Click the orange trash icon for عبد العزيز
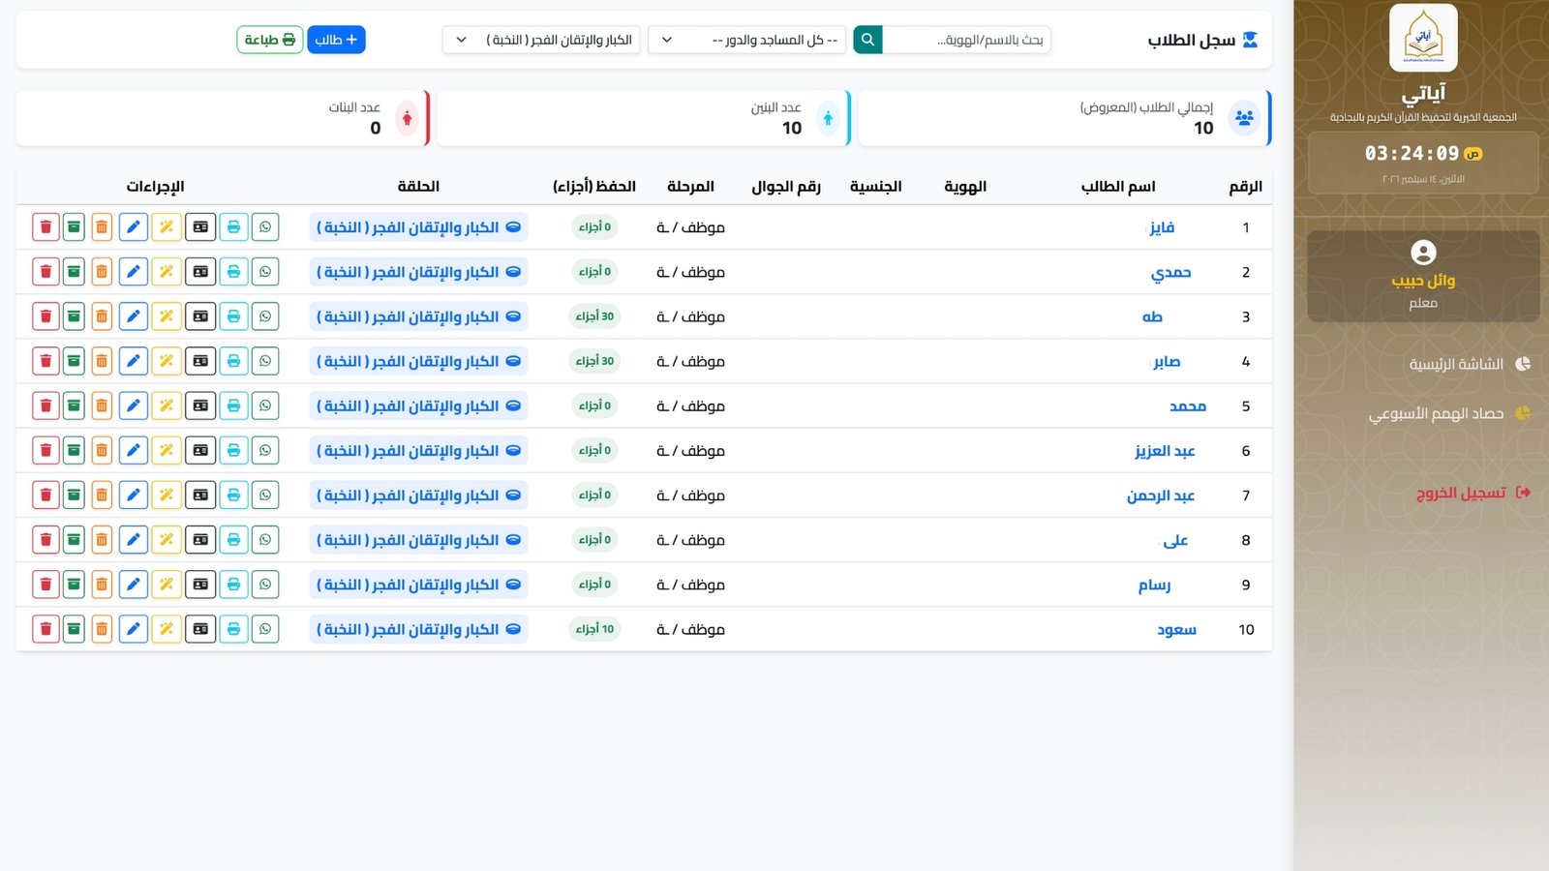Screen dimensions: 1549x871 click(x=102, y=450)
